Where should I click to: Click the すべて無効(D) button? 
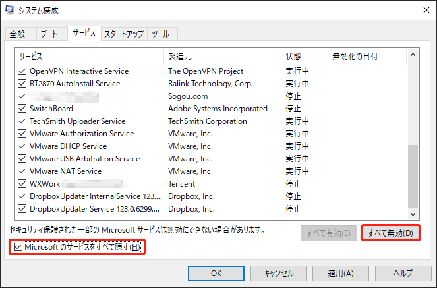tap(390, 233)
